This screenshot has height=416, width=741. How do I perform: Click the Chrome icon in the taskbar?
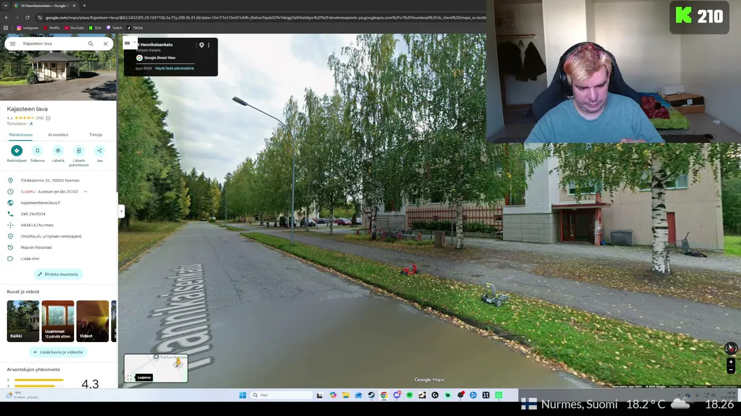pyautogui.click(x=384, y=395)
